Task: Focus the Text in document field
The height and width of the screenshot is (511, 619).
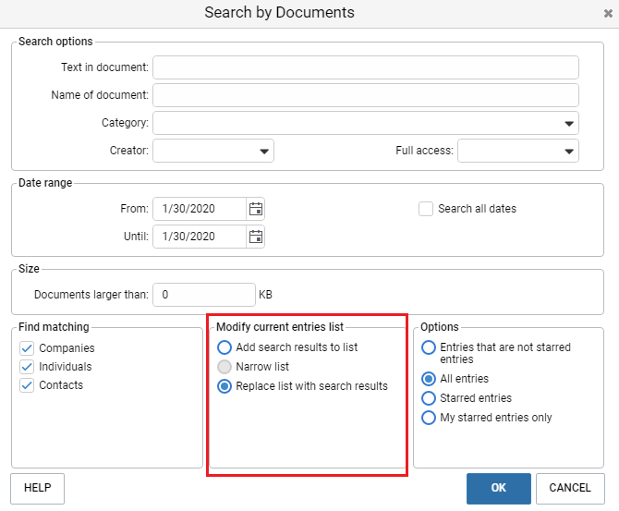Action: click(366, 67)
